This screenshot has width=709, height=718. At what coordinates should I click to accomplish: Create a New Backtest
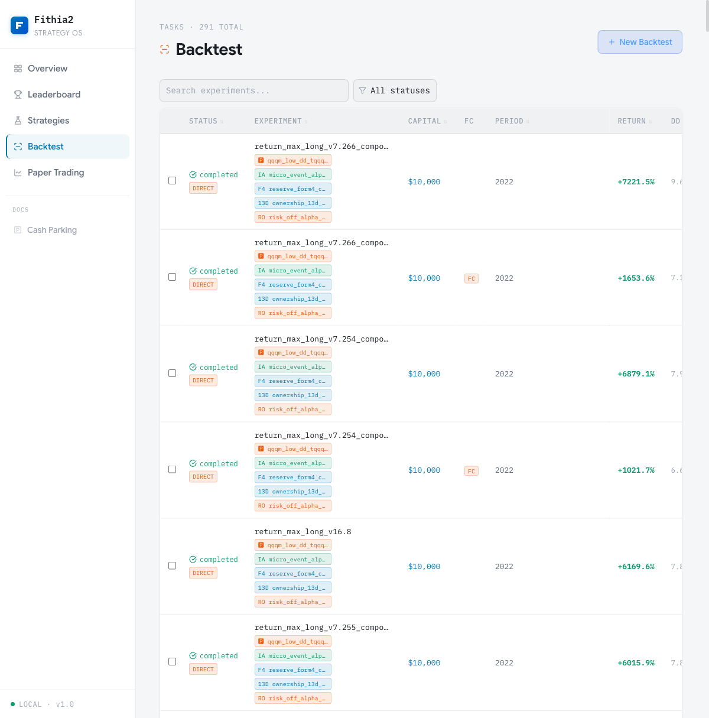click(640, 42)
